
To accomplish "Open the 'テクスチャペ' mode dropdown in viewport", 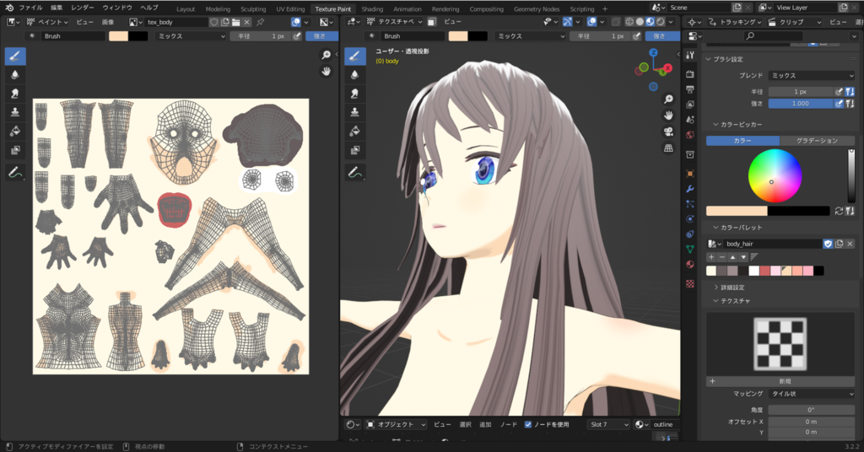I will [395, 22].
